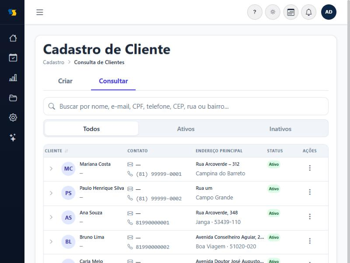The height and width of the screenshot is (263, 350).
Task: Click address Rua Arcoverde, 348
Action: point(217,213)
